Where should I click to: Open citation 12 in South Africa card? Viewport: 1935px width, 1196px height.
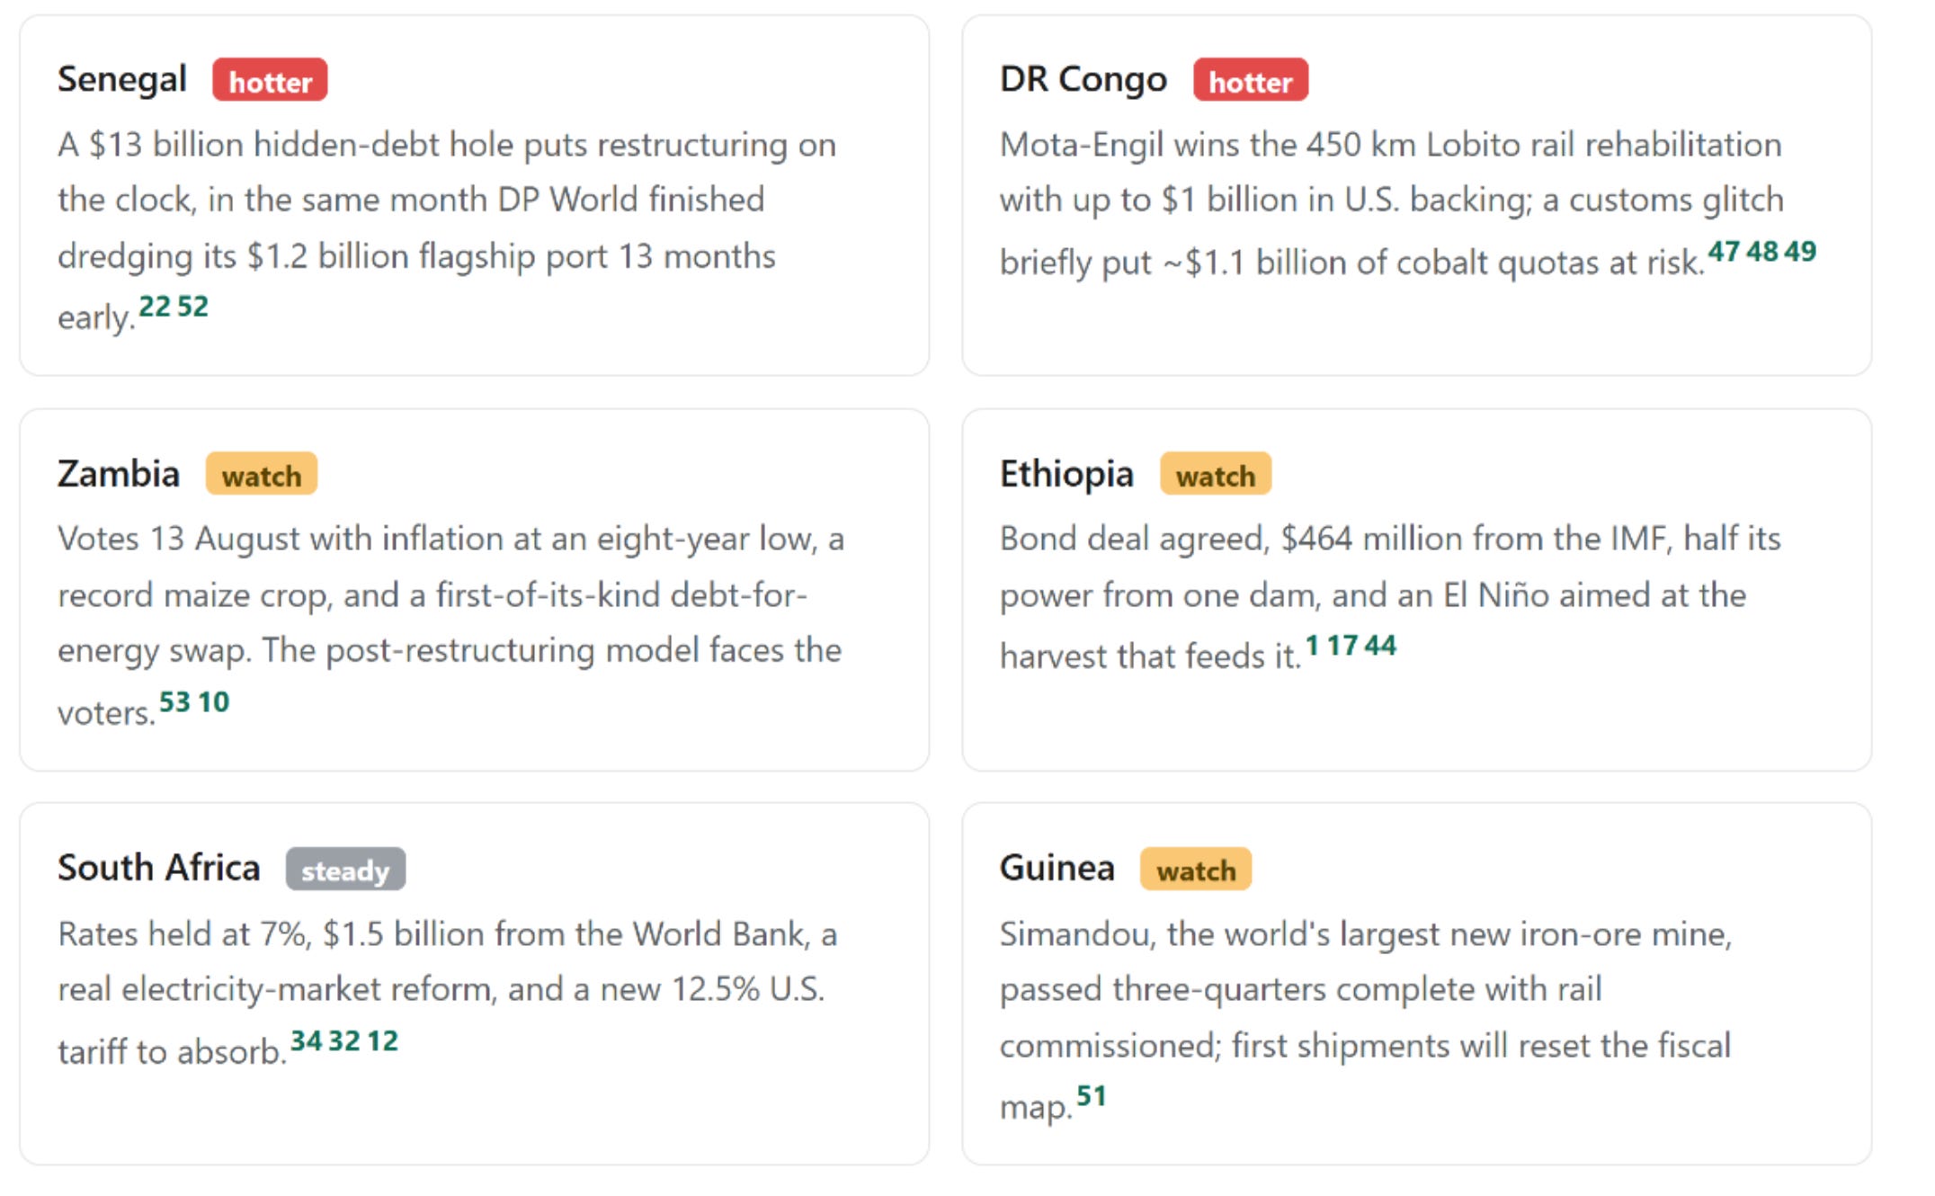click(382, 1040)
